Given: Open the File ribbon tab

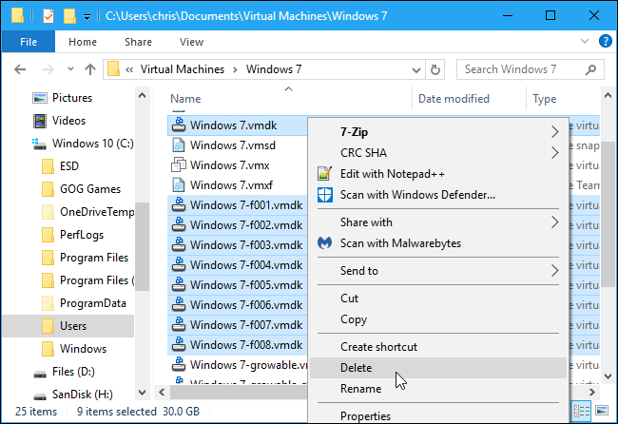Looking at the screenshot, I should tap(29, 42).
